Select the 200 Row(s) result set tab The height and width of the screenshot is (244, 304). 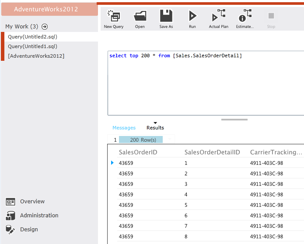click(x=141, y=140)
